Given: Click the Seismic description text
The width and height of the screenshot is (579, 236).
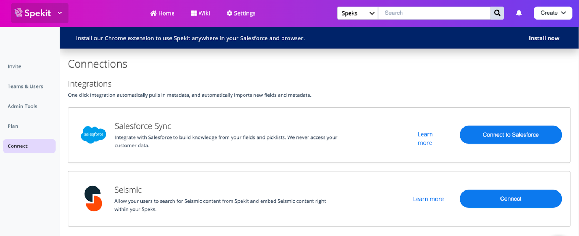Looking at the screenshot, I should coord(220,205).
